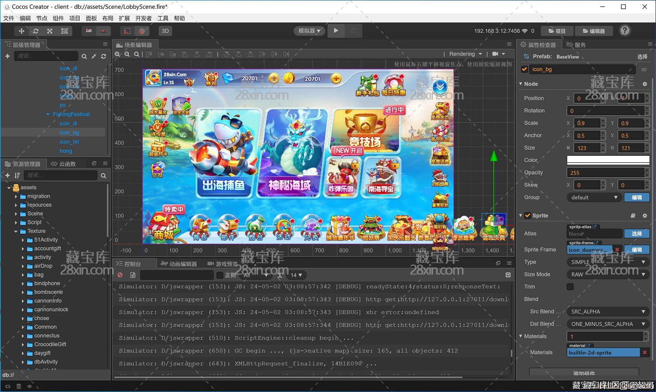Toggle the 3D scene mode button
This screenshot has height=392, width=656.
pyautogui.click(x=165, y=31)
